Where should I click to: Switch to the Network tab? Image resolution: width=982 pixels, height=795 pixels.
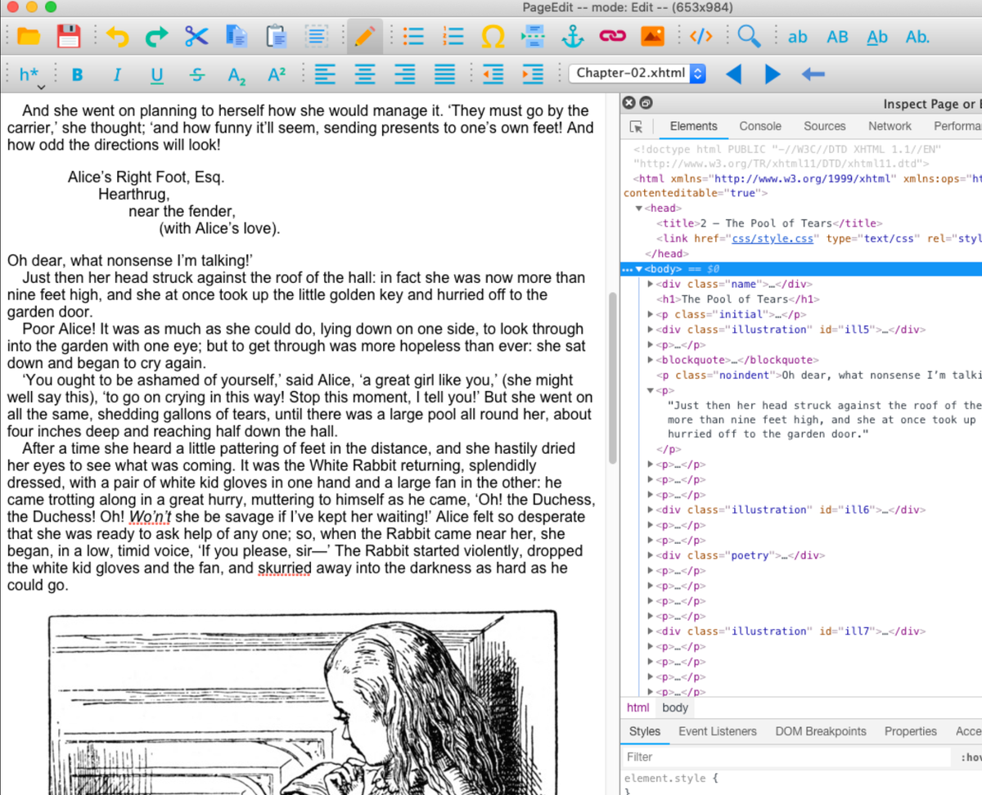pos(890,126)
